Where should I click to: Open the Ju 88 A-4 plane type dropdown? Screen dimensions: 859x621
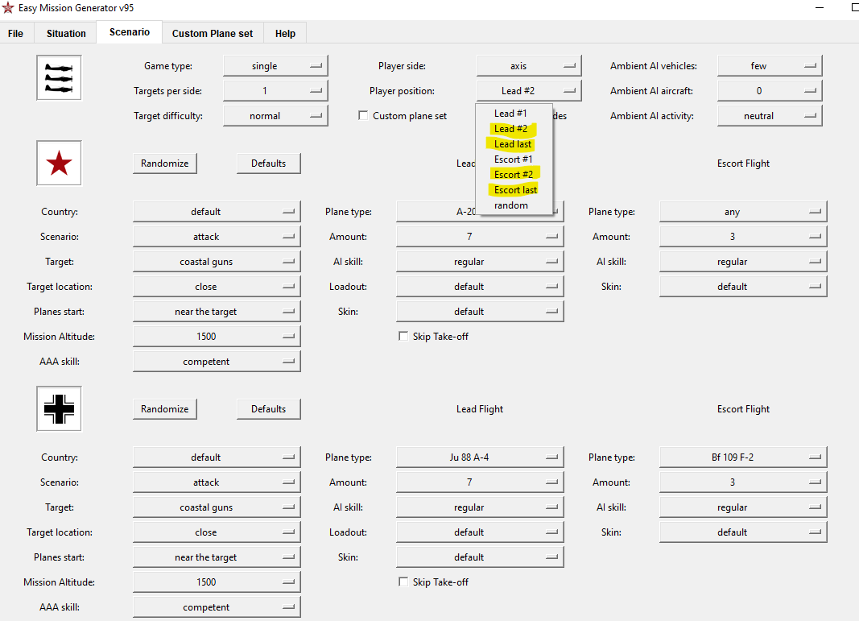pos(480,457)
